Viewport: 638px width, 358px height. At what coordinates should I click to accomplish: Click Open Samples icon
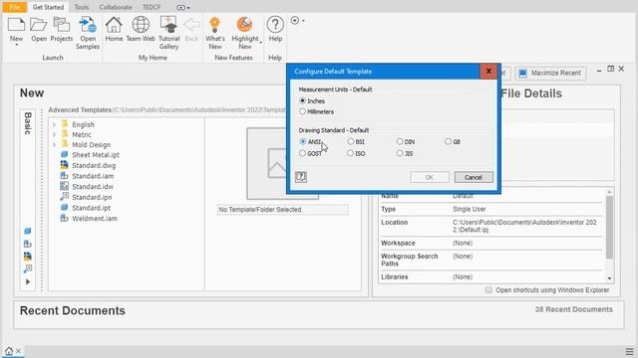click(x=88, y=25)
